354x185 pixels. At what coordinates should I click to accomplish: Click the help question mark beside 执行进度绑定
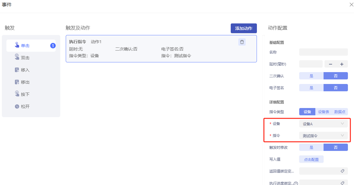click(x=296, y=183)
